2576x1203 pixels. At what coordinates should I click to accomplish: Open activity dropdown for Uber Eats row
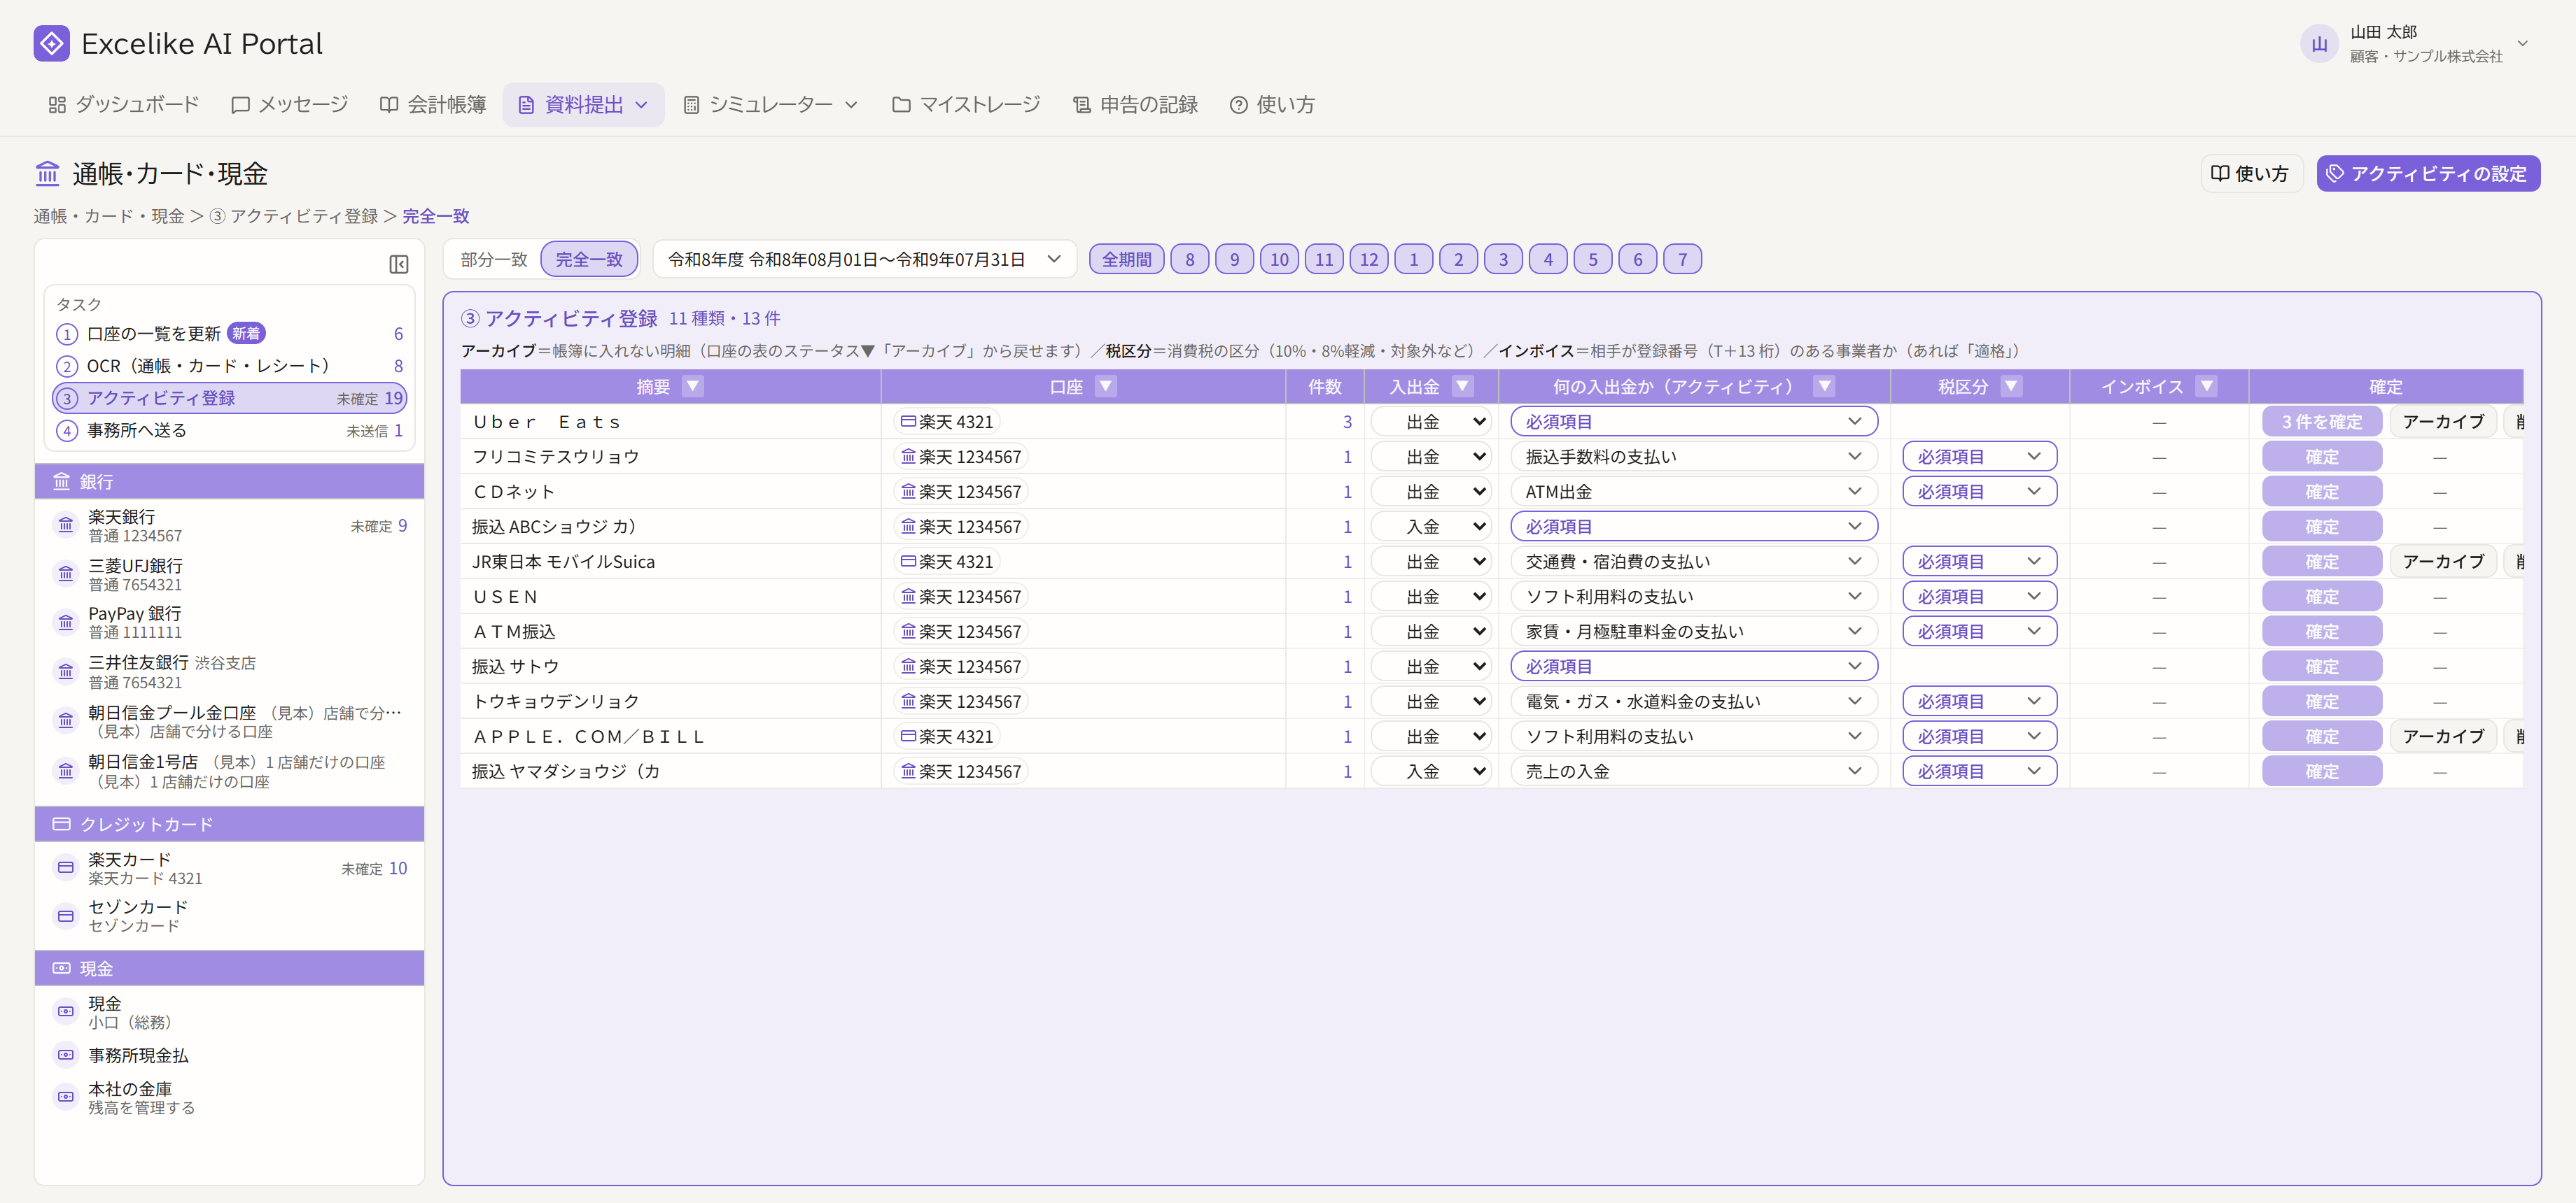tap(1693, 422)
